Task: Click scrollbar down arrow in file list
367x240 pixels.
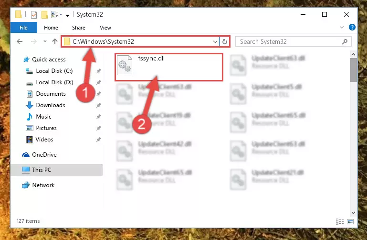Action: click(x=354, y=213)
